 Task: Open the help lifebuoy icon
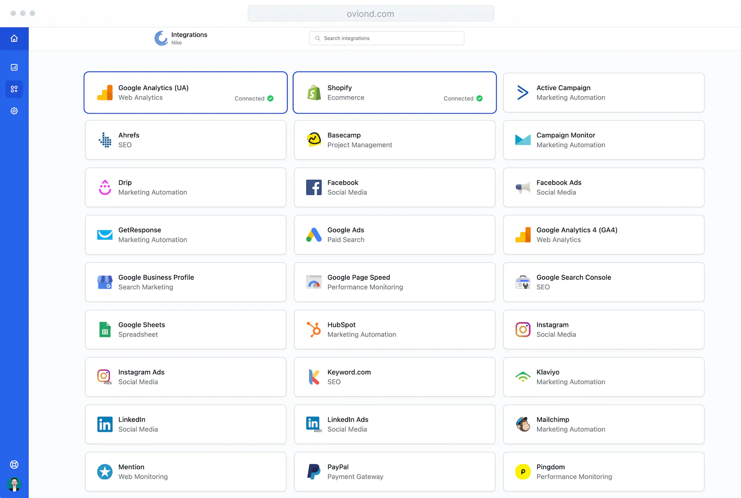tap(14, 464)
